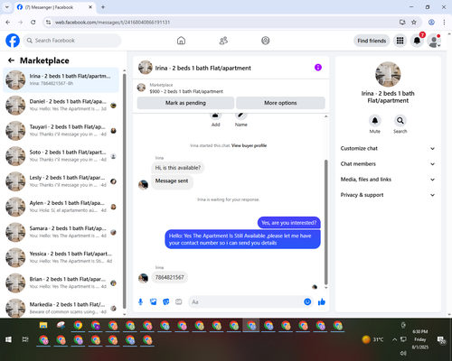Open the emoji picker smiley icon
The width and height of the screenshot is (452, 361).
(307, 301)
